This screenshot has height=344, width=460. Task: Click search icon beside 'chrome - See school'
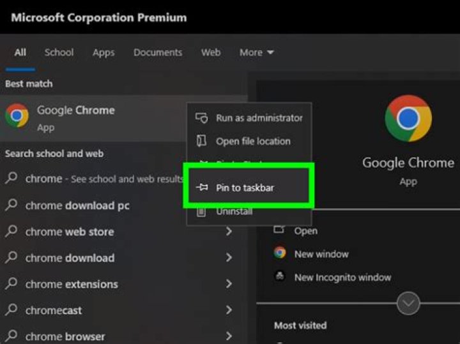pos(11,178)
